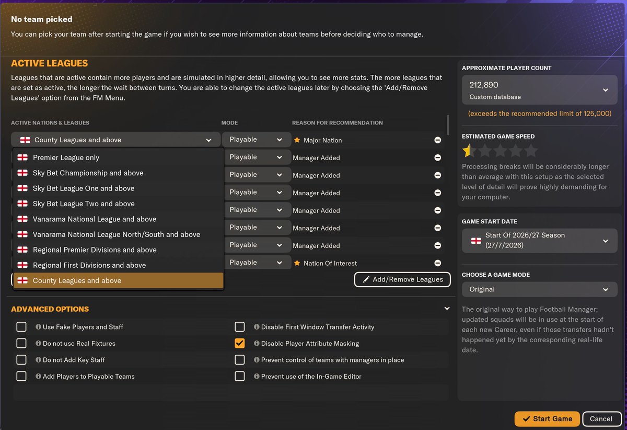This screenshot has height=430, width=627.
Task: Select Vanarama National League and above
Action: pos(119,219)
